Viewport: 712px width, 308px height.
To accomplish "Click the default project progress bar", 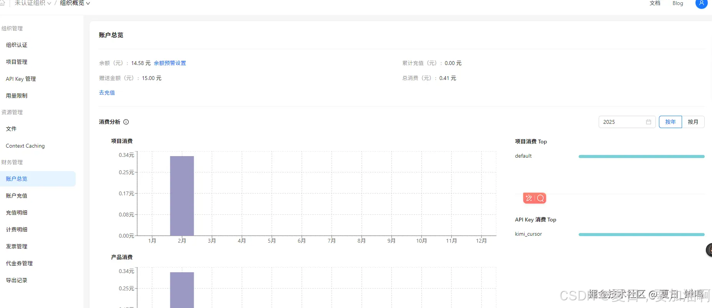I will pyautogui.click(x=641, y=156).
